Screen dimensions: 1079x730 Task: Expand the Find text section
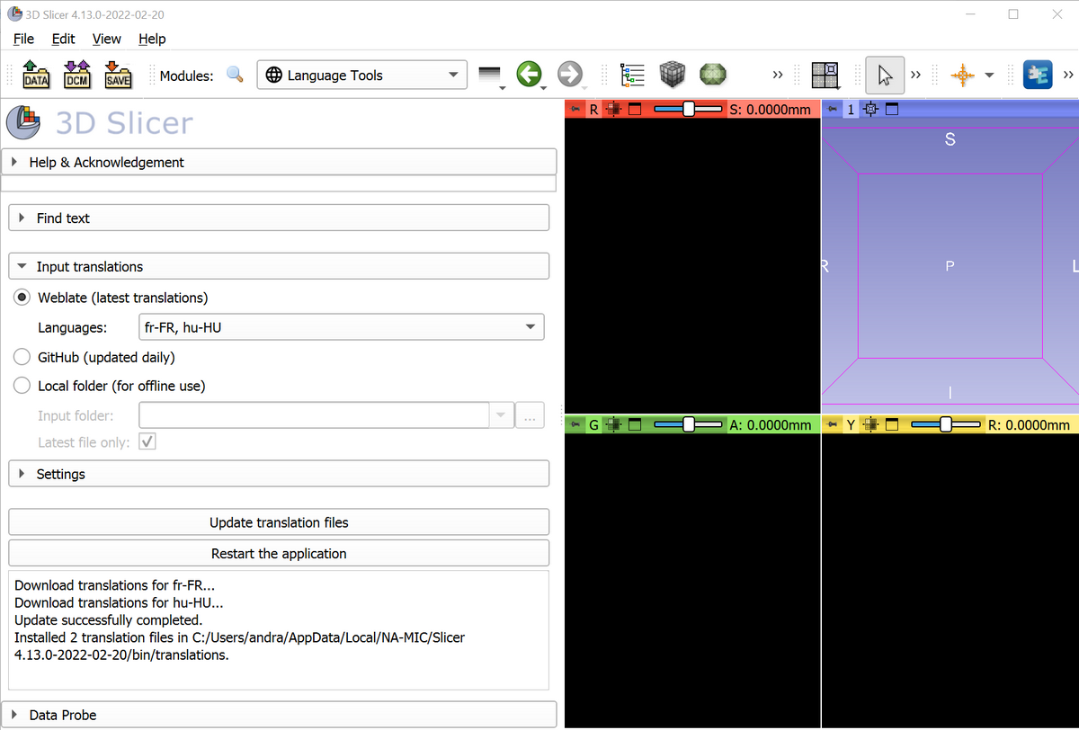coord(279,218)
